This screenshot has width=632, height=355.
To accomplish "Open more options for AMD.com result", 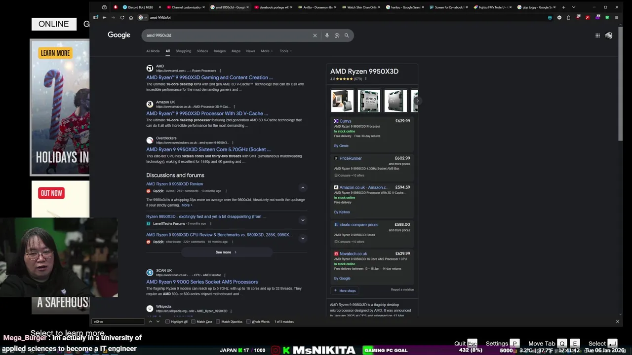I will click(x=220, y=71).
